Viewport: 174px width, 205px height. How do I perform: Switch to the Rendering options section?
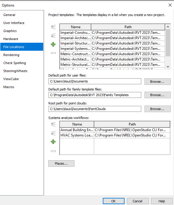(11, 55)
